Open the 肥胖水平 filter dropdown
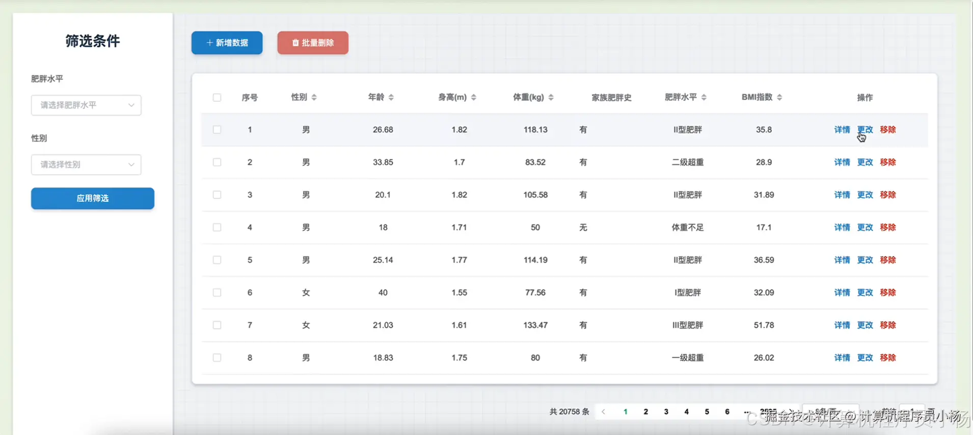 [86, 105]
